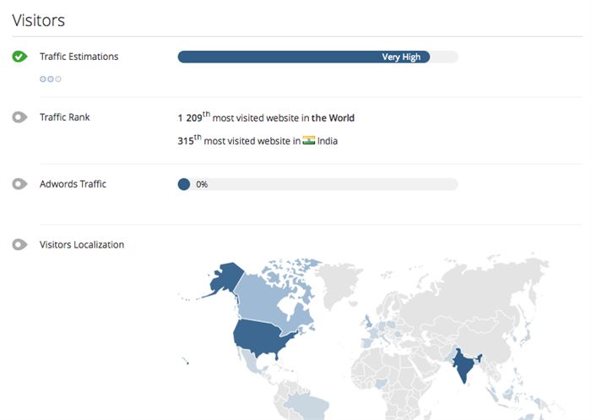Click the gray eye icon beside Visitors Localization
The height and width of the screenshot is (420, 591).
click(x=19, y=245)
